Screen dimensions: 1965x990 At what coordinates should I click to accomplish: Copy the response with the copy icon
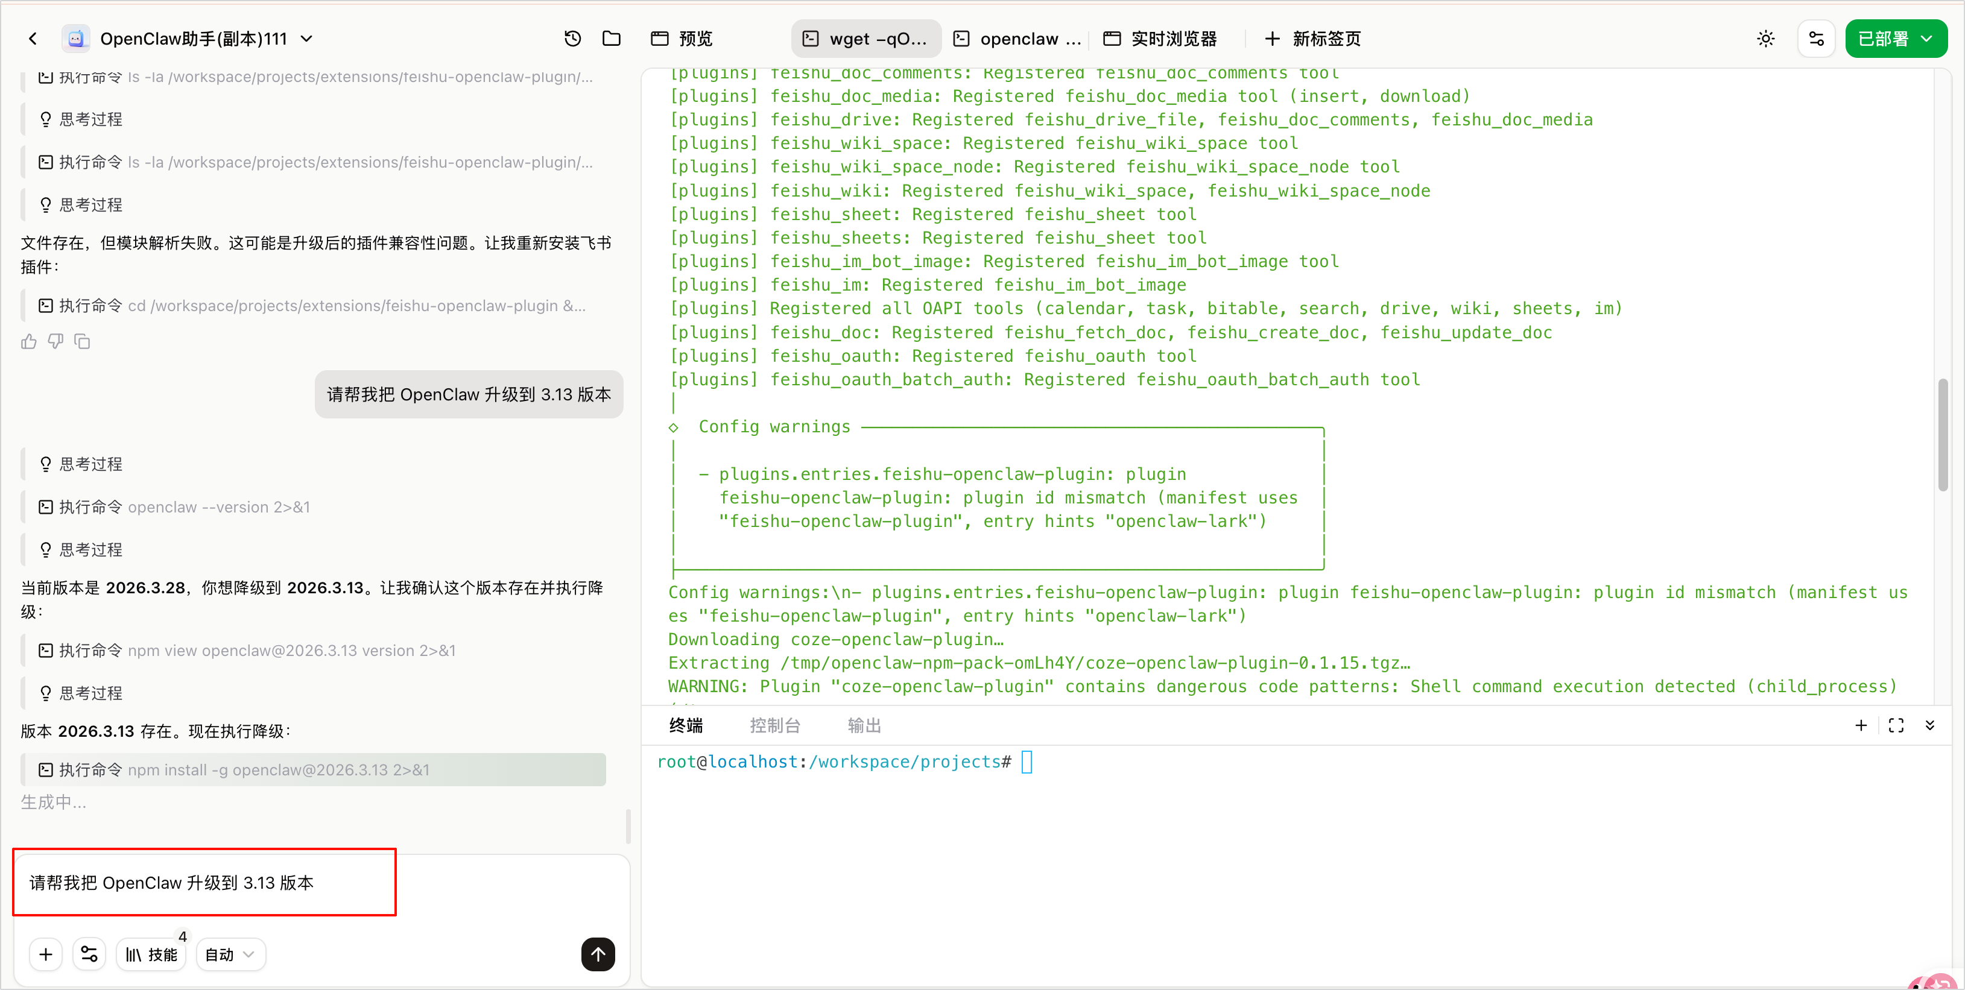(83, 342)
